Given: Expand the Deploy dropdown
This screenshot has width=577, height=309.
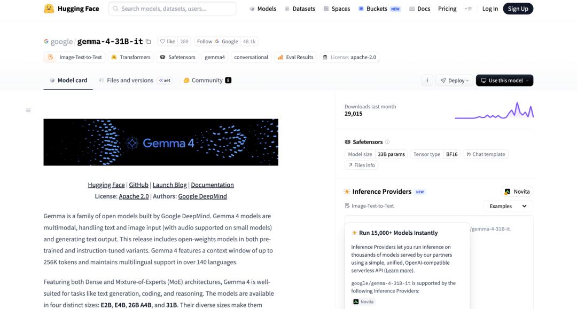Looking at the screenshot, I should click(x=455, y=81).
